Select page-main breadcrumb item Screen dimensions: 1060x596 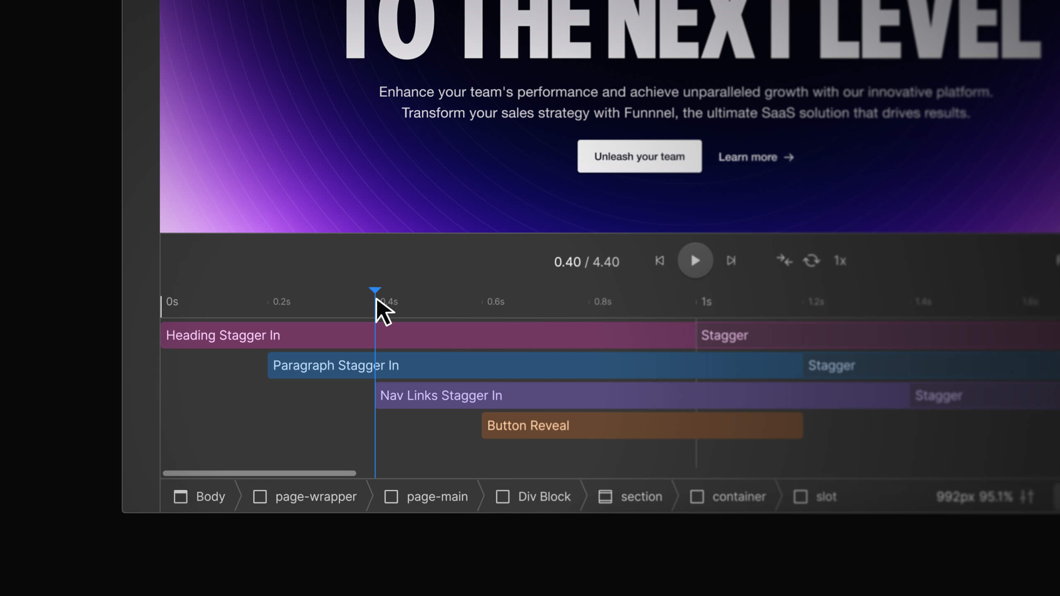[426, 496]
